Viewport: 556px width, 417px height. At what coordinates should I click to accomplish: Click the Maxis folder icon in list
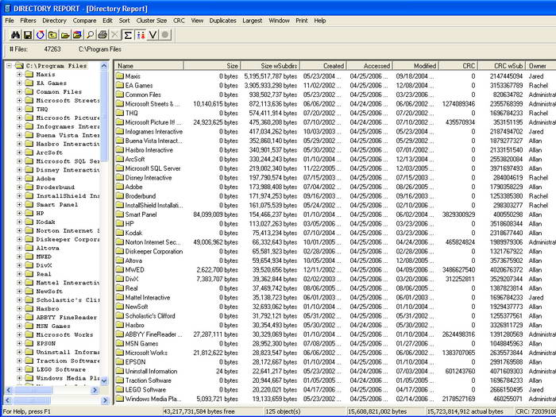click(120, 76)
